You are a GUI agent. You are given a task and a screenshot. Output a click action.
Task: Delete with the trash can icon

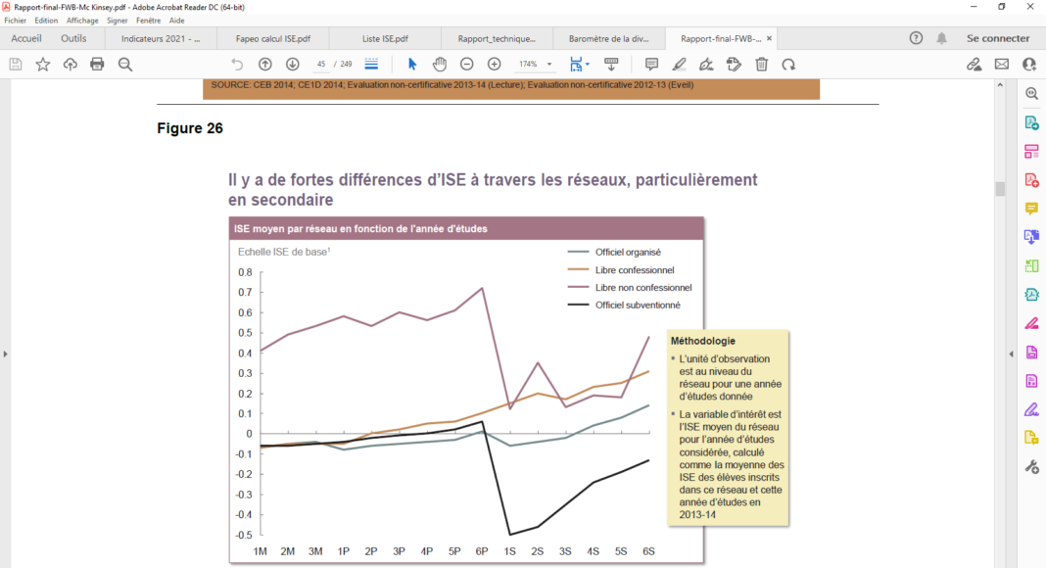[x=761, y=64]
